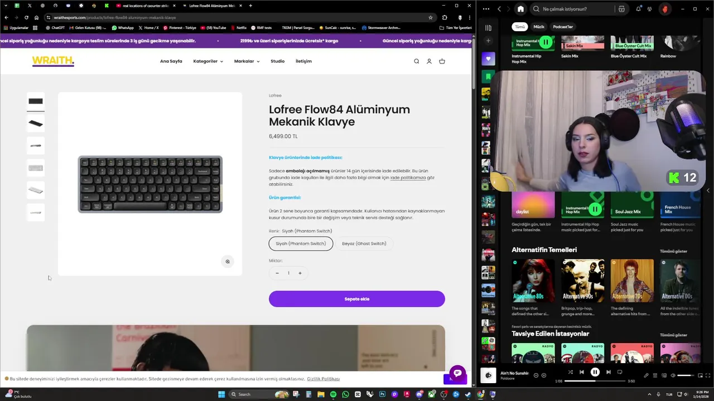Image resolution: width=714 pixels, height=401 pixels.
Task: Mute Spotify with speaker icon
Action: [673, 375]
